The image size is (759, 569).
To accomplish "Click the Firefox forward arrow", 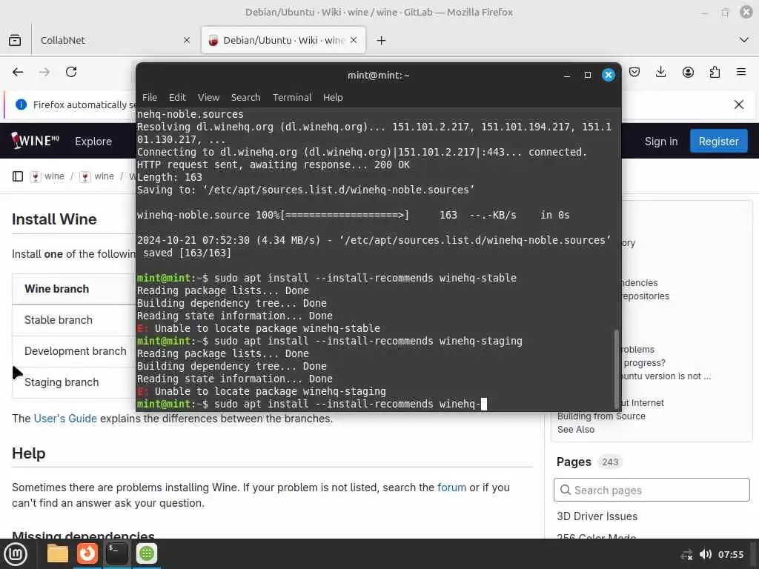I will coord(44,72).
